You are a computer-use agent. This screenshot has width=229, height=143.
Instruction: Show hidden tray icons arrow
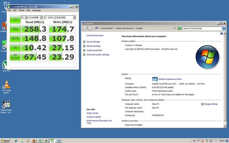[199, 140]
